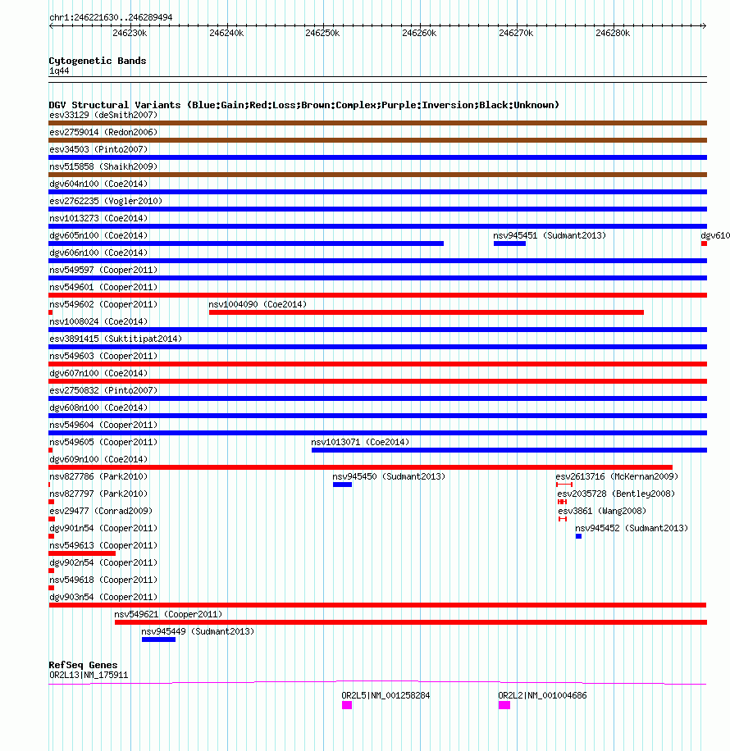730x751 pixels.
Task: Click nsv945449 (Sudmant2013) label
Action: click(198, 632)
